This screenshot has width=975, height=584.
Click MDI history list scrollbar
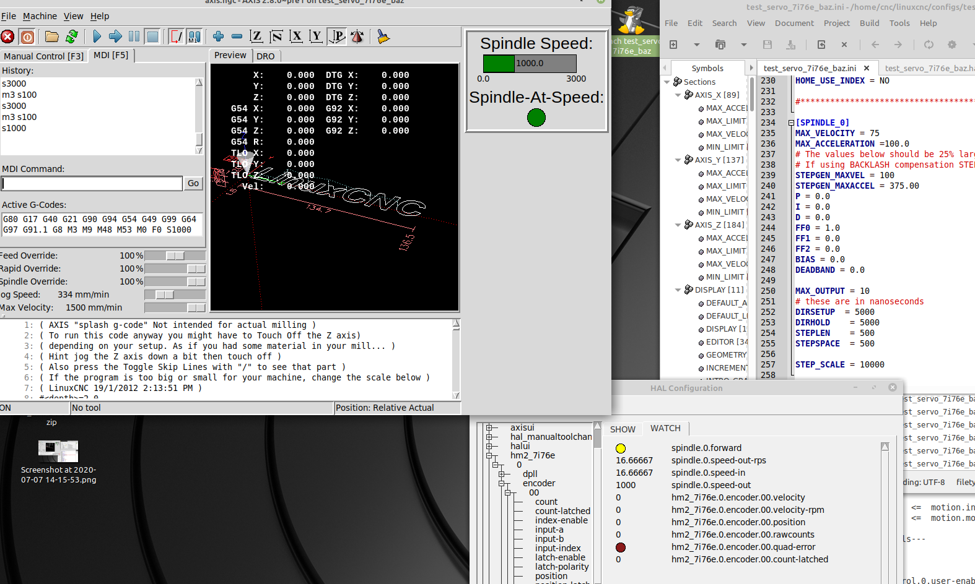pos(199,116)
